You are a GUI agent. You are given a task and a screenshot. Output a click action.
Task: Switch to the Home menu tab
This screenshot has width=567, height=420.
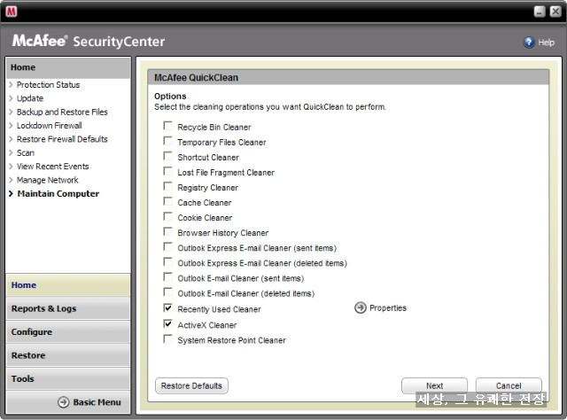(x=68, y=285)
